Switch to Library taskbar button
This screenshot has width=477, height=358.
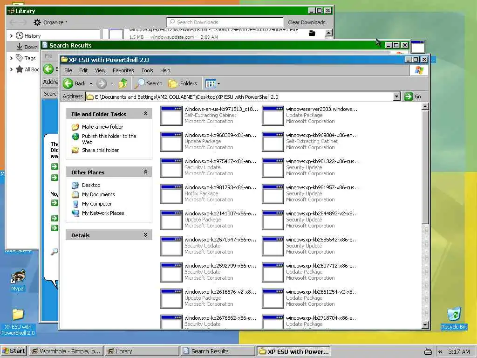coord(142,351)
